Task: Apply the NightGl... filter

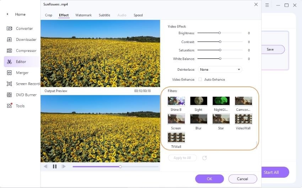Action: coord(221,101)
